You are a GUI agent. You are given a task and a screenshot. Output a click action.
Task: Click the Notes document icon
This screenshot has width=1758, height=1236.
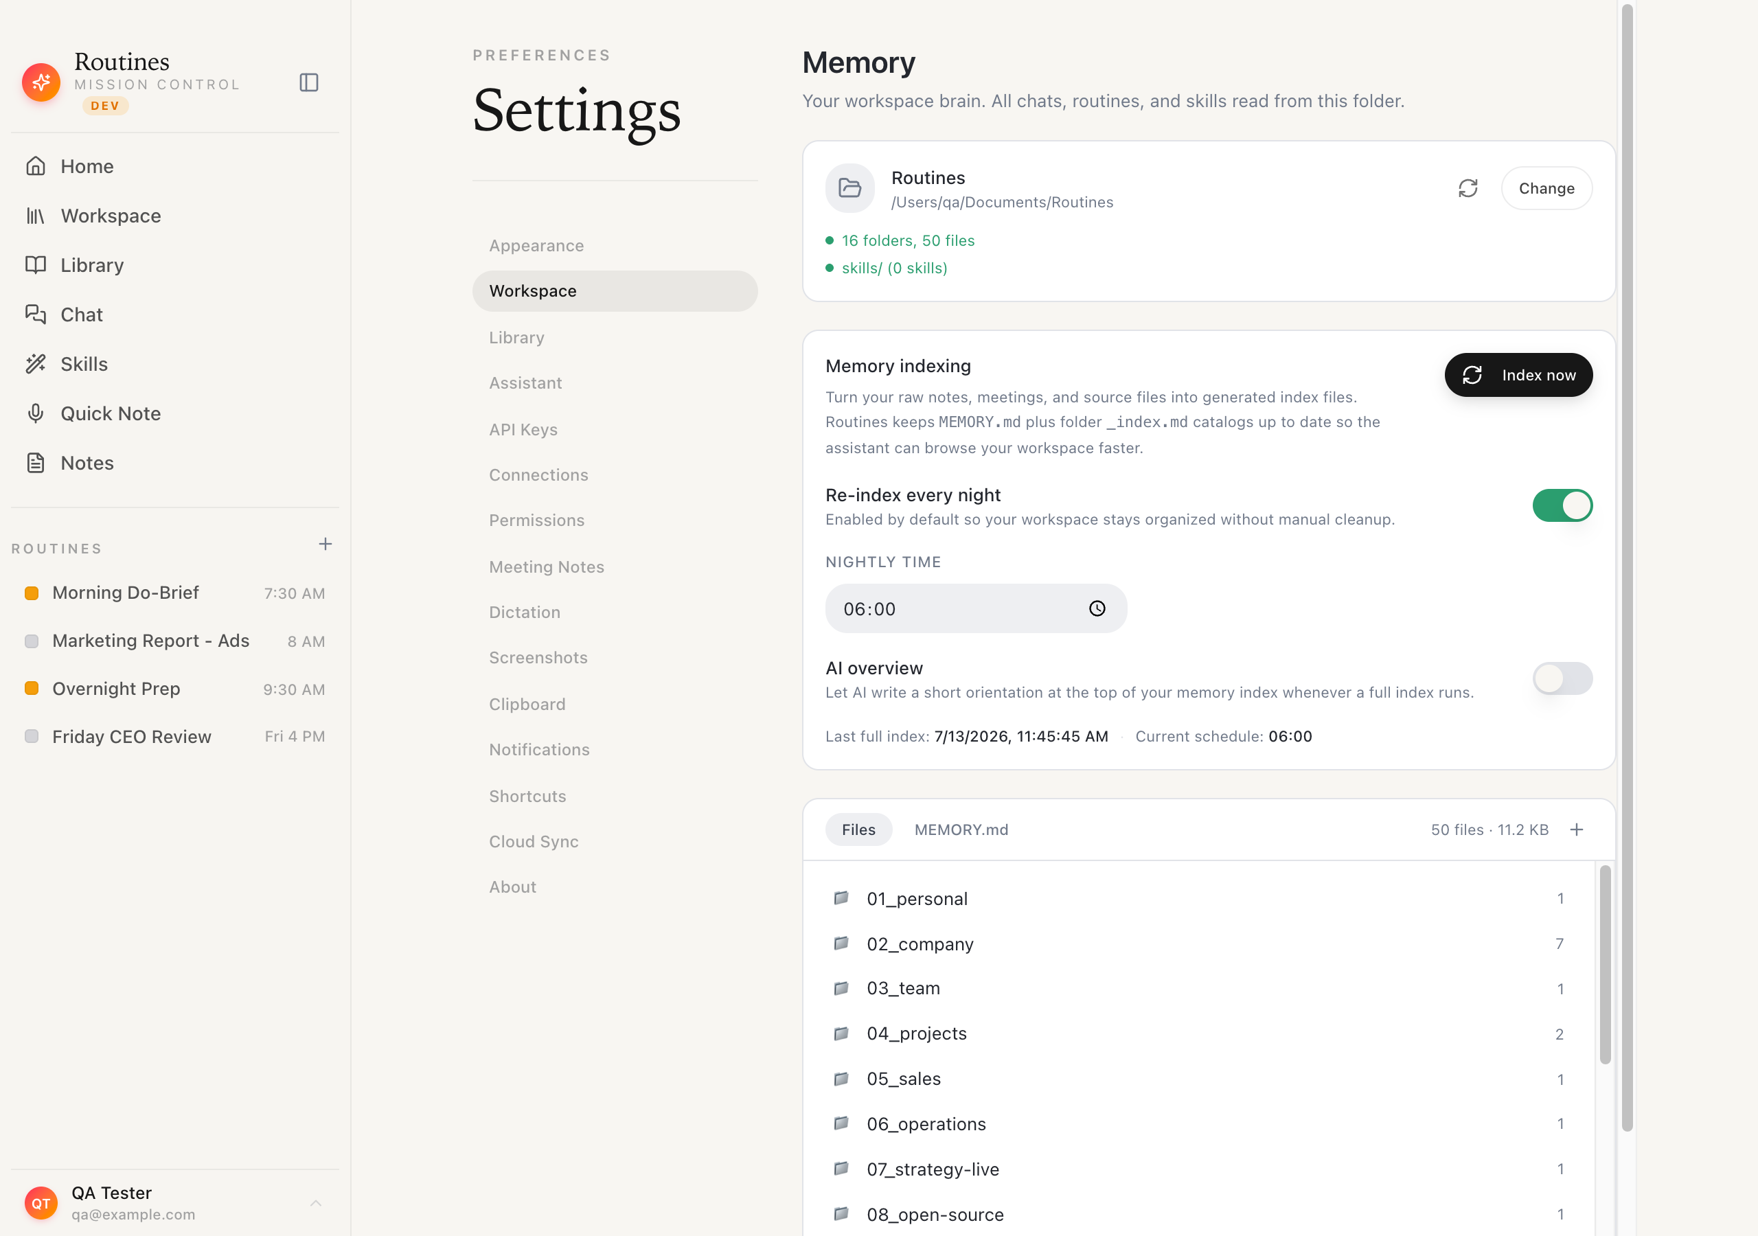click(35, 463)
